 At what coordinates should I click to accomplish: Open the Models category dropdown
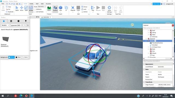(x=5, y=25)
